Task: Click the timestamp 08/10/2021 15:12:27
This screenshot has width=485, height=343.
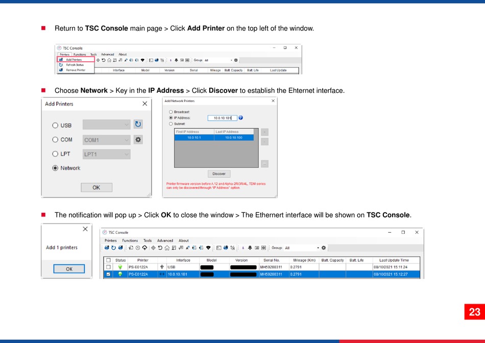Action: (391, 274)
